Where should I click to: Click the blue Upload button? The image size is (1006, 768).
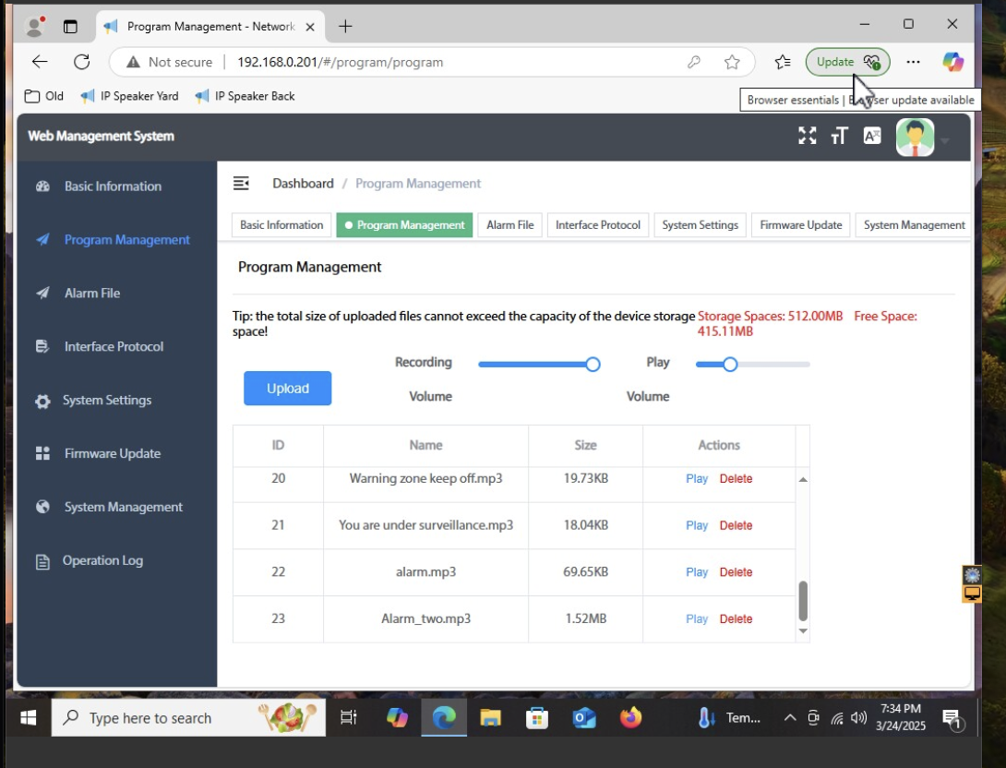[287, 389]
